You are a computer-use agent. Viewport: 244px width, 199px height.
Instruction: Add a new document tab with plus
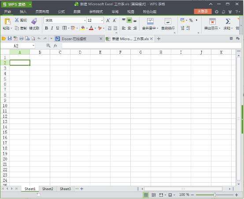click(x=159, y=39)
